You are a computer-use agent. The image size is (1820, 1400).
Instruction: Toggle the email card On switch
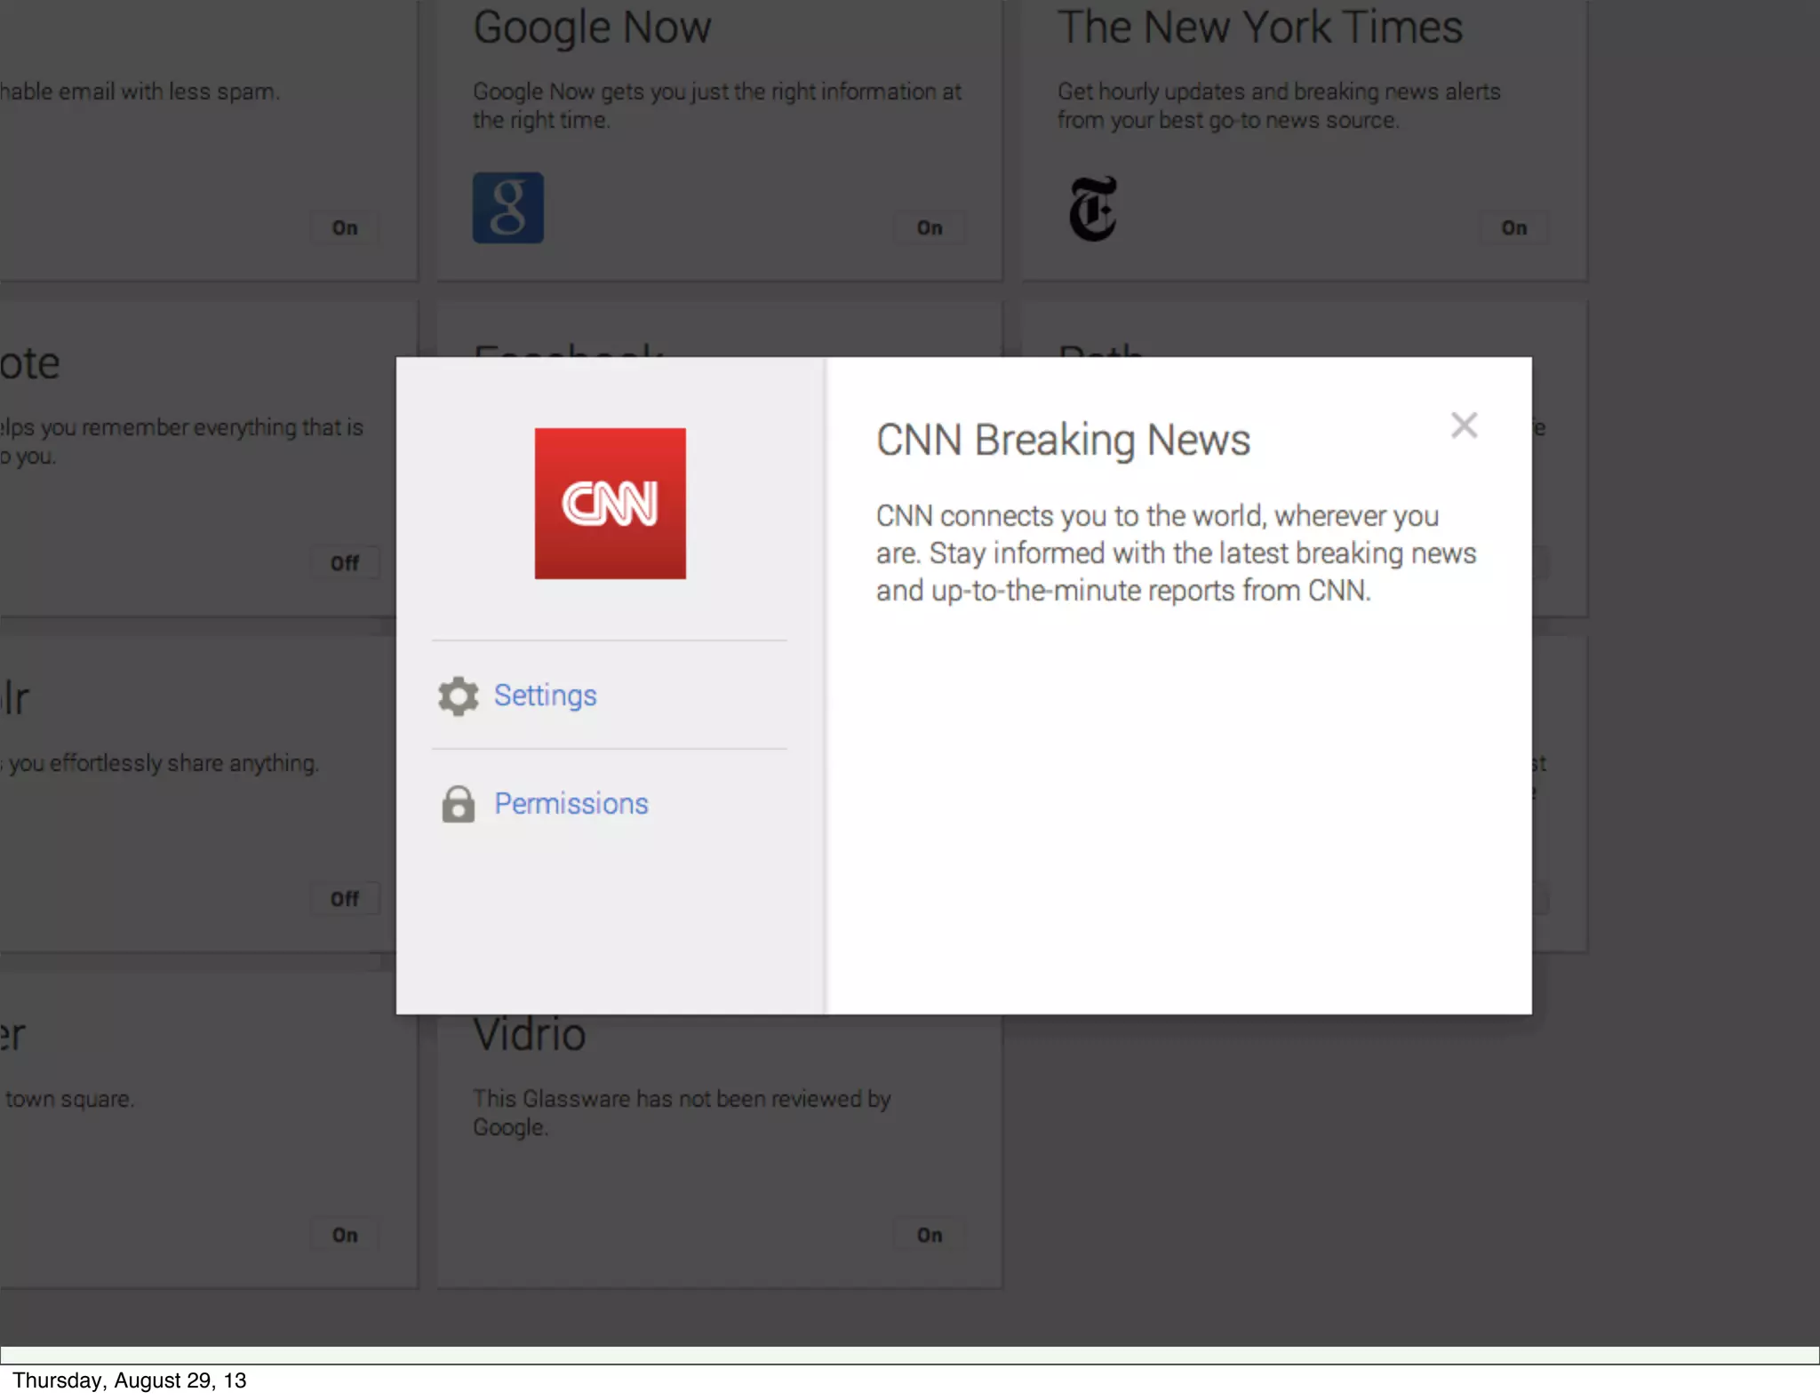point(345,228)
